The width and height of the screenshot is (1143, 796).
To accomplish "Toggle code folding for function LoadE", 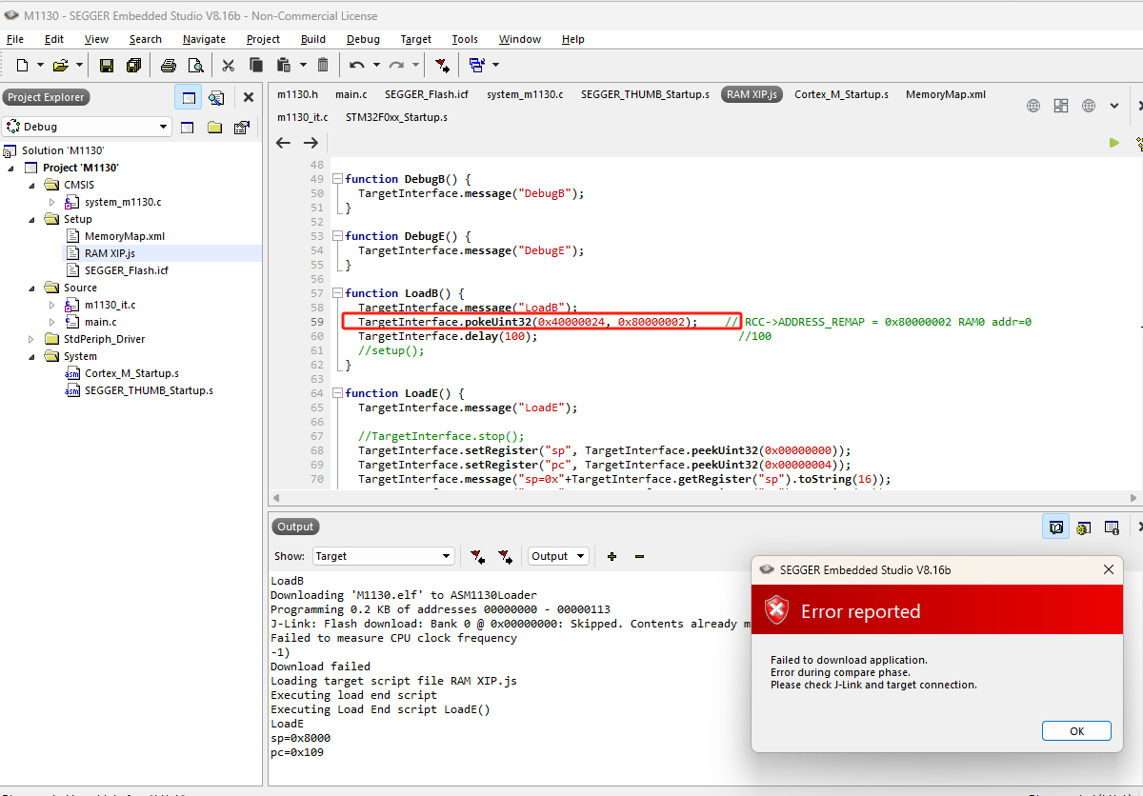I will click(x=338, y=393).
